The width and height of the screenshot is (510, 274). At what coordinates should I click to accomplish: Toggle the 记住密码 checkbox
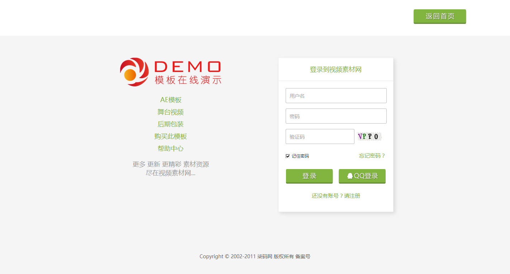pyautogui.click(x=288, y=156)
